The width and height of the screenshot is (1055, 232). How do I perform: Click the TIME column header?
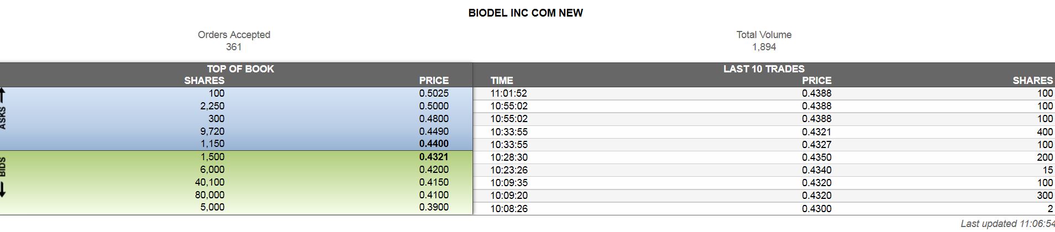[502, 81]
